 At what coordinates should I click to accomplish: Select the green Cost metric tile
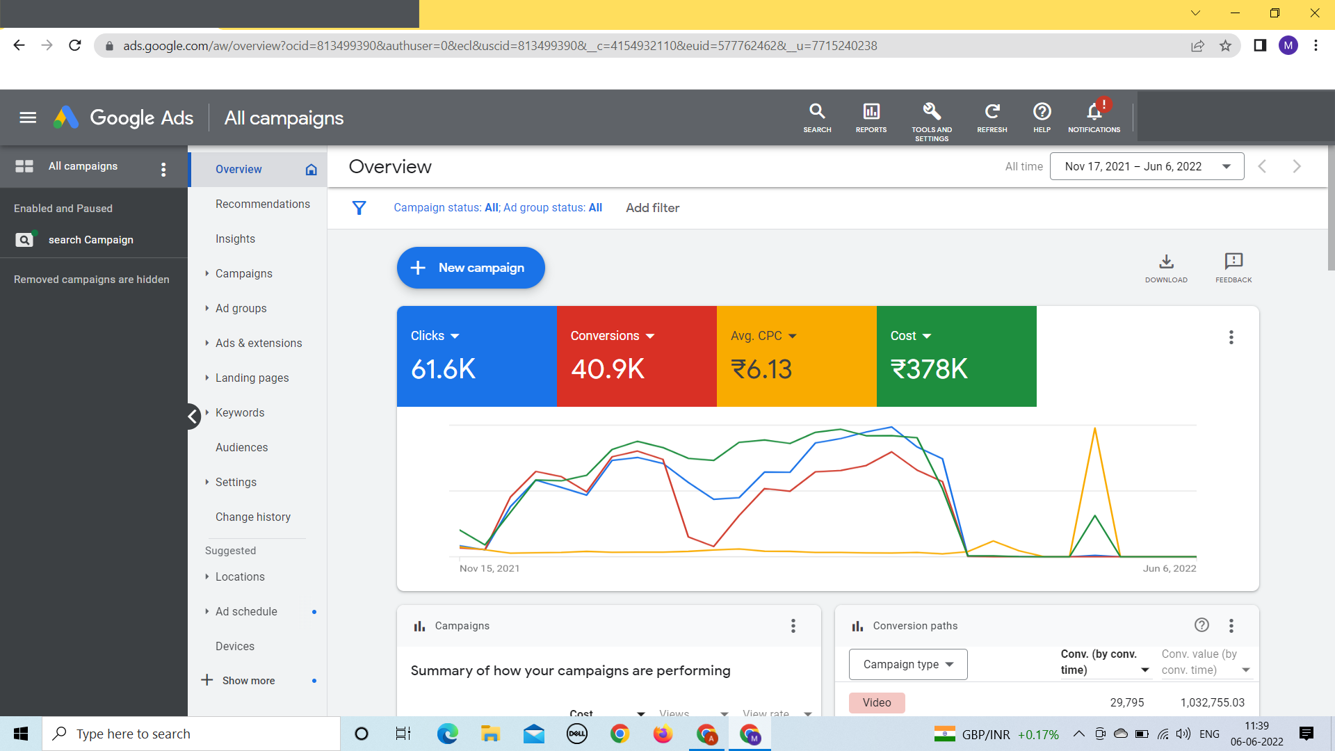tap(956, 356)
